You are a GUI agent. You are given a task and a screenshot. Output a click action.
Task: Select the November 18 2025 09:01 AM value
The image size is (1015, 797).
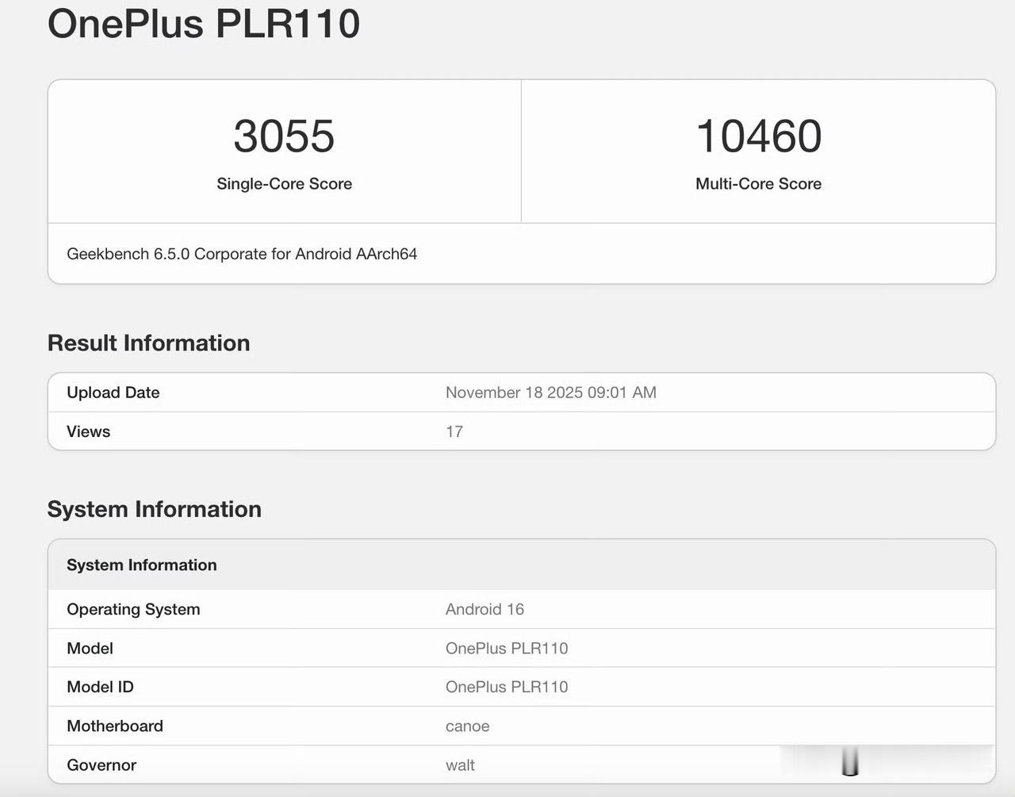pyautogui.click(x=551, y=393)
